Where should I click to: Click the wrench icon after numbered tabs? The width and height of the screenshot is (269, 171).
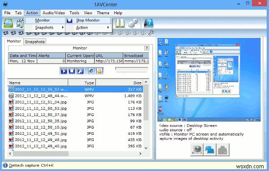[151, 33]
